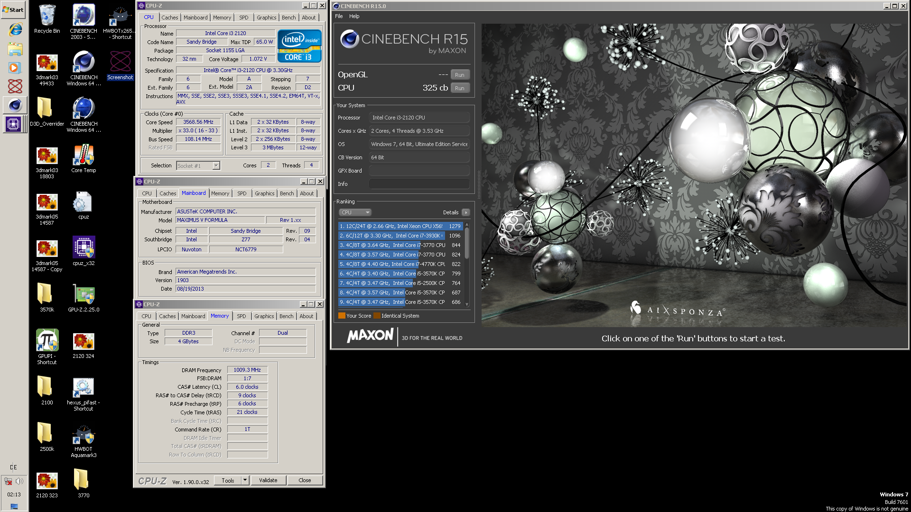Open the 3dmark05 14587 - Copy icon
Image resolution: width=911 pixels, height=512 pixels.
[47, 255]
